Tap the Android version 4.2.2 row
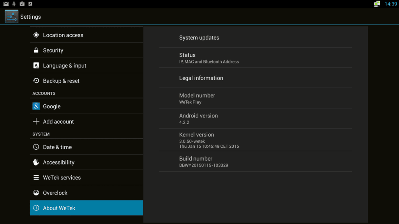 tap(256, 119)
